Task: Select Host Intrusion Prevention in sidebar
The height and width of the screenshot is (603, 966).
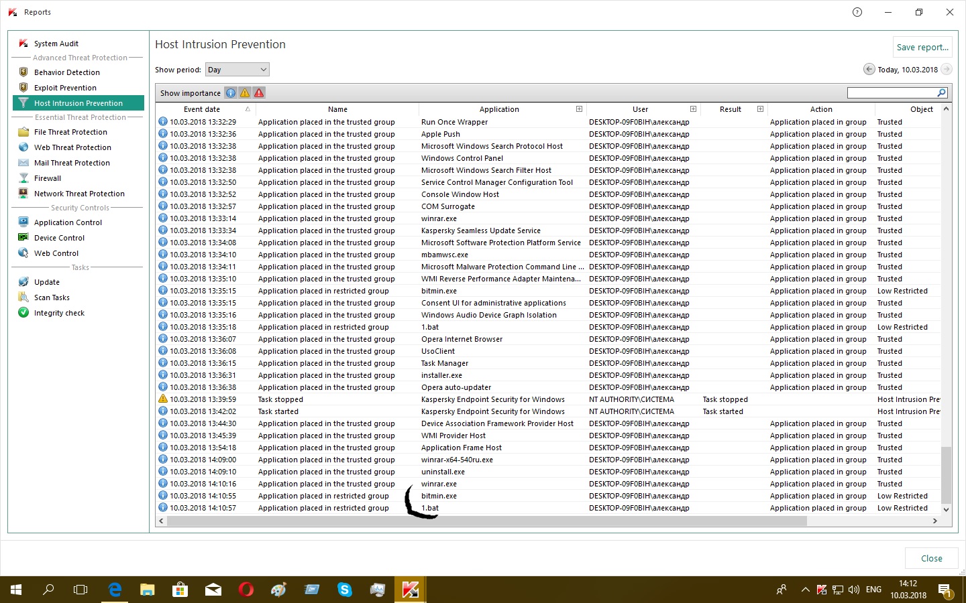Action: 78,103
